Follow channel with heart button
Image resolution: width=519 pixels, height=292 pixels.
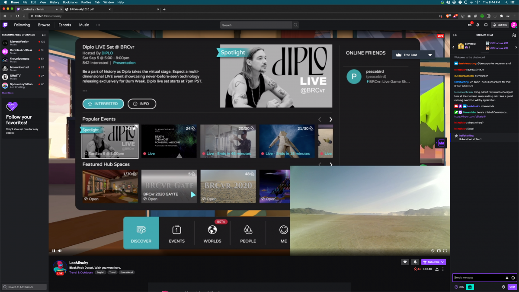pyautogui.click(x=405, y=262)
